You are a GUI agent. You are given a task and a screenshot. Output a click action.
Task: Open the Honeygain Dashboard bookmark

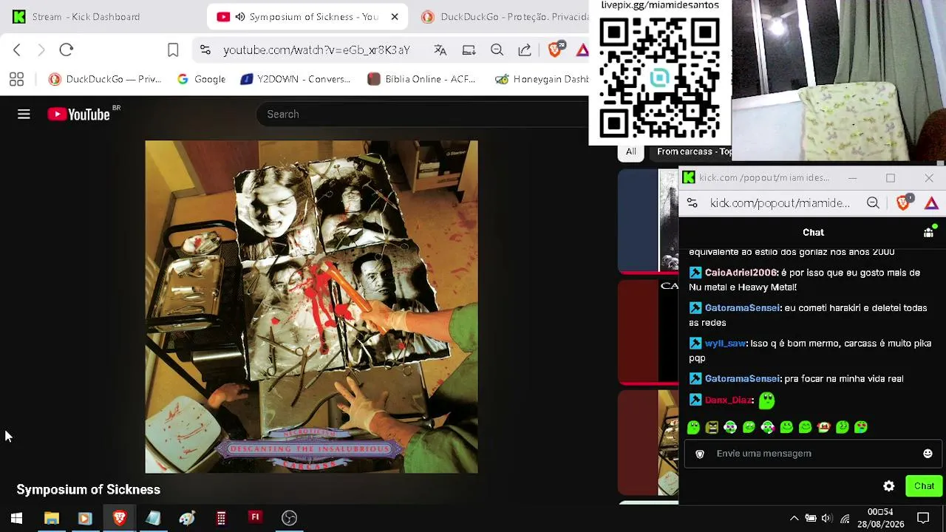(542, 79)
